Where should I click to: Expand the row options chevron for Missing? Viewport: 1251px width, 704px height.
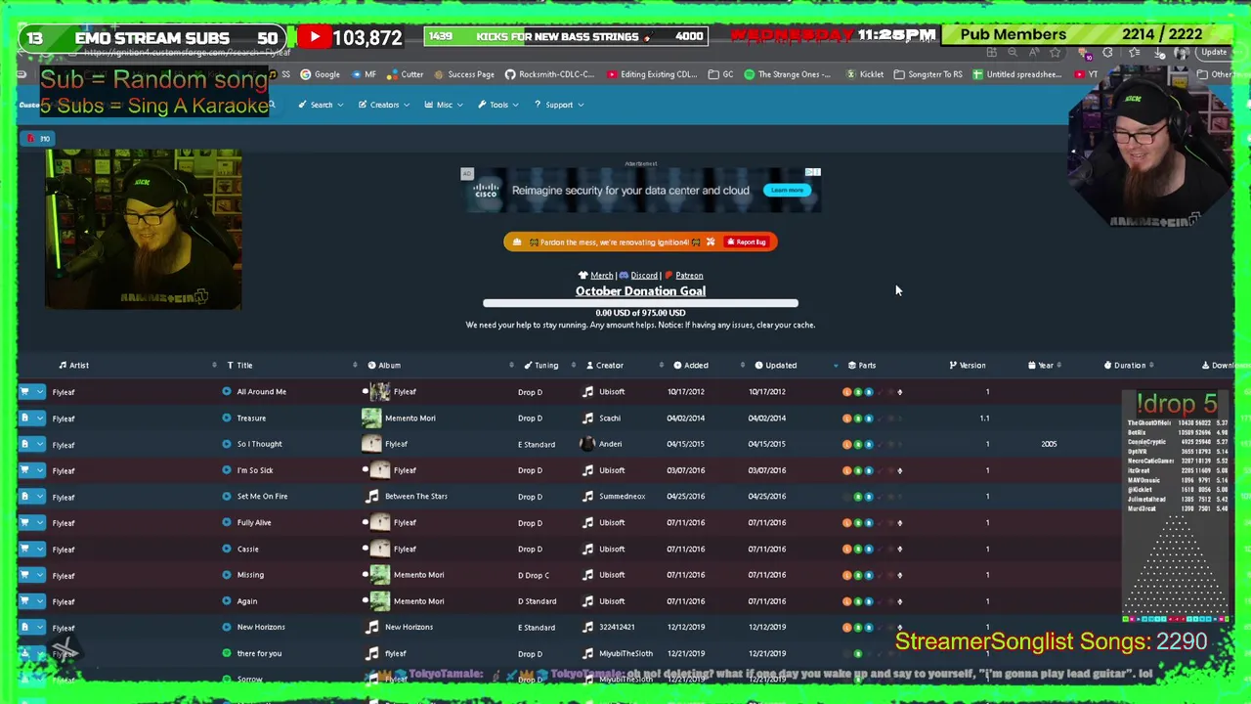39,575
